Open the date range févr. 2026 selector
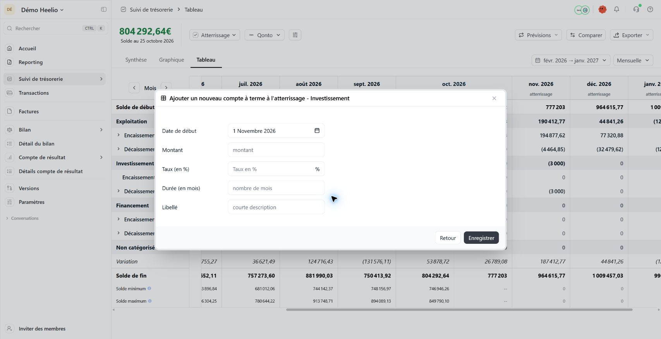661x339 pixels. pyautogui.click(x=571, y=60)
